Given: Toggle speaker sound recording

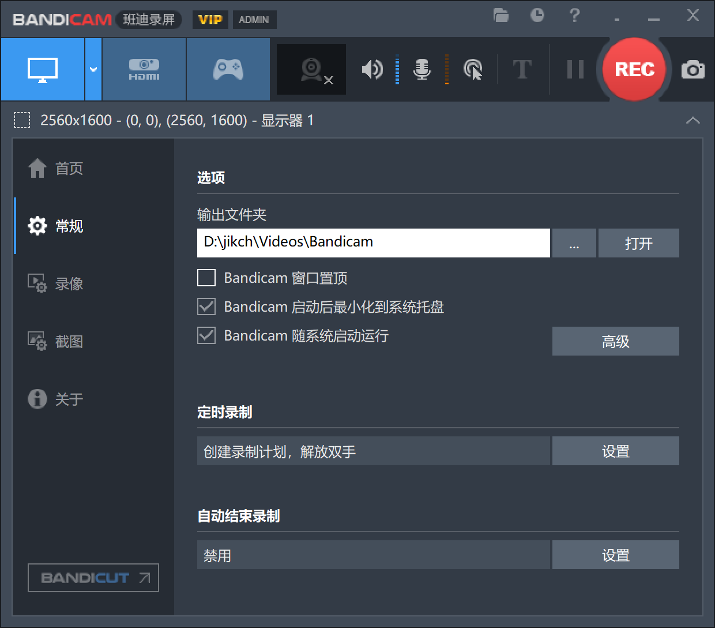Looking at the screenshot, I should pyautogui.click(x=372, y=70).
